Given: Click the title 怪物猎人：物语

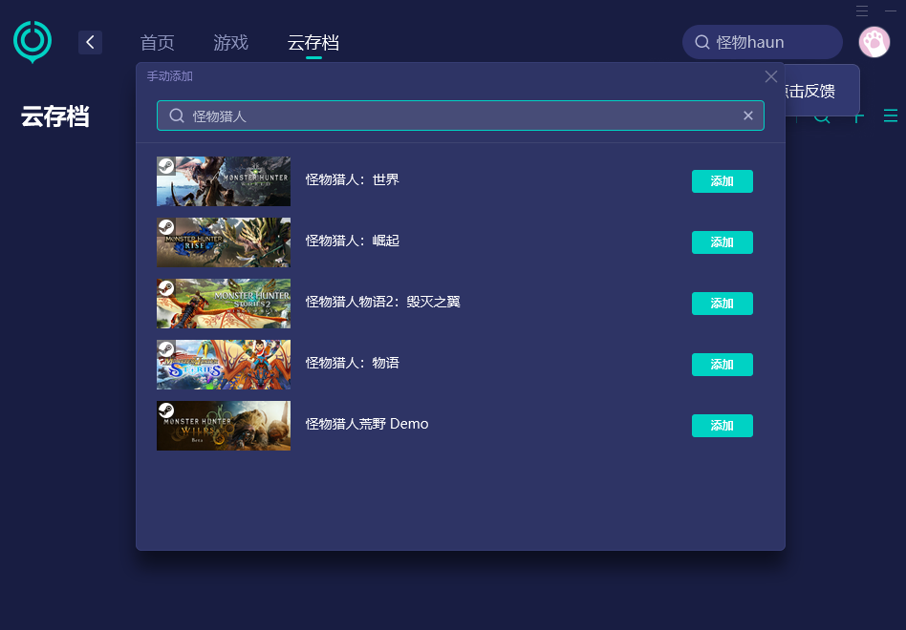Looking at the screenshot, I should coord(353,363).
